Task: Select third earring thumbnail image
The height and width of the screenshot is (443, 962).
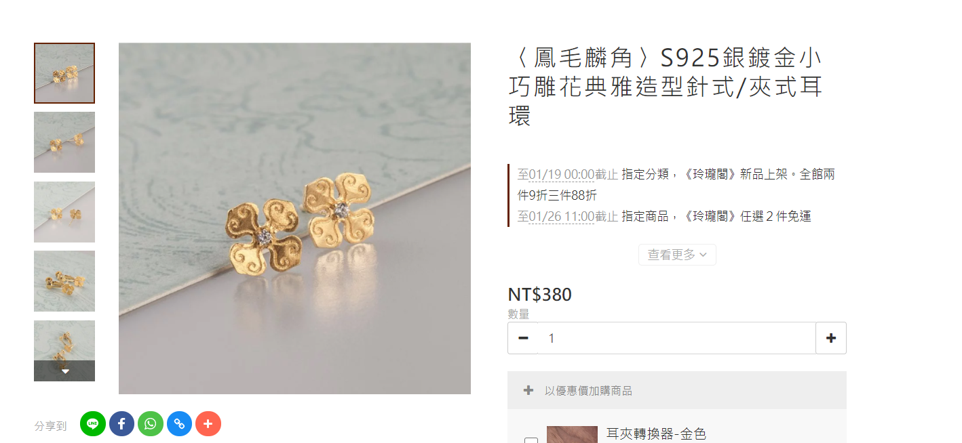Action: tap(64, 212)
